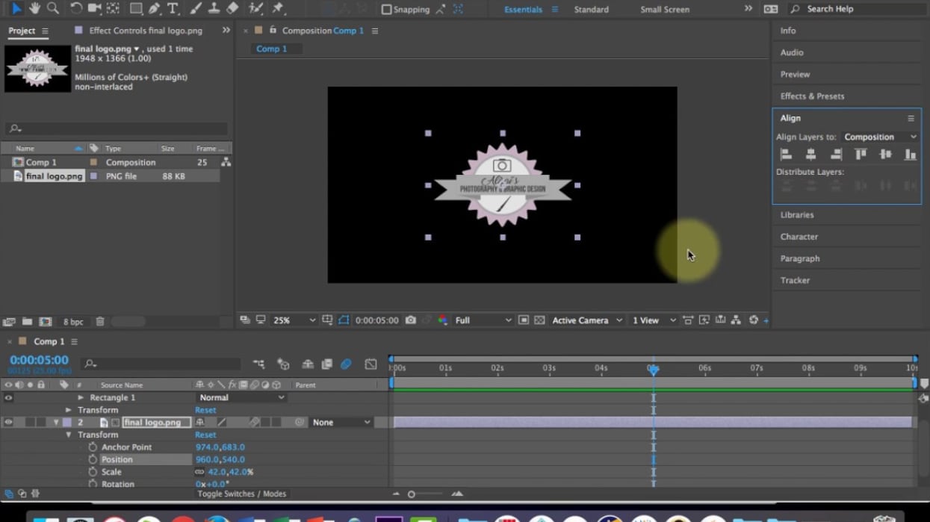Image resolution: width=930 pixels, height=522 pixels.
Task: Collapse final logo.png Transform group
Action: 69,435
